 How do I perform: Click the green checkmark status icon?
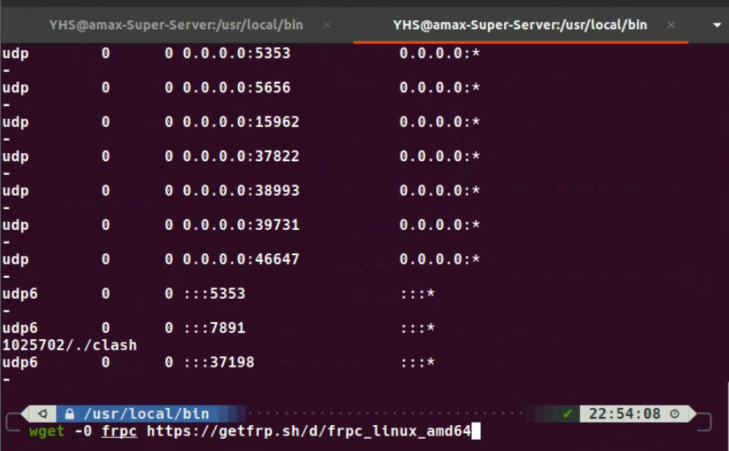pos(568,414)
